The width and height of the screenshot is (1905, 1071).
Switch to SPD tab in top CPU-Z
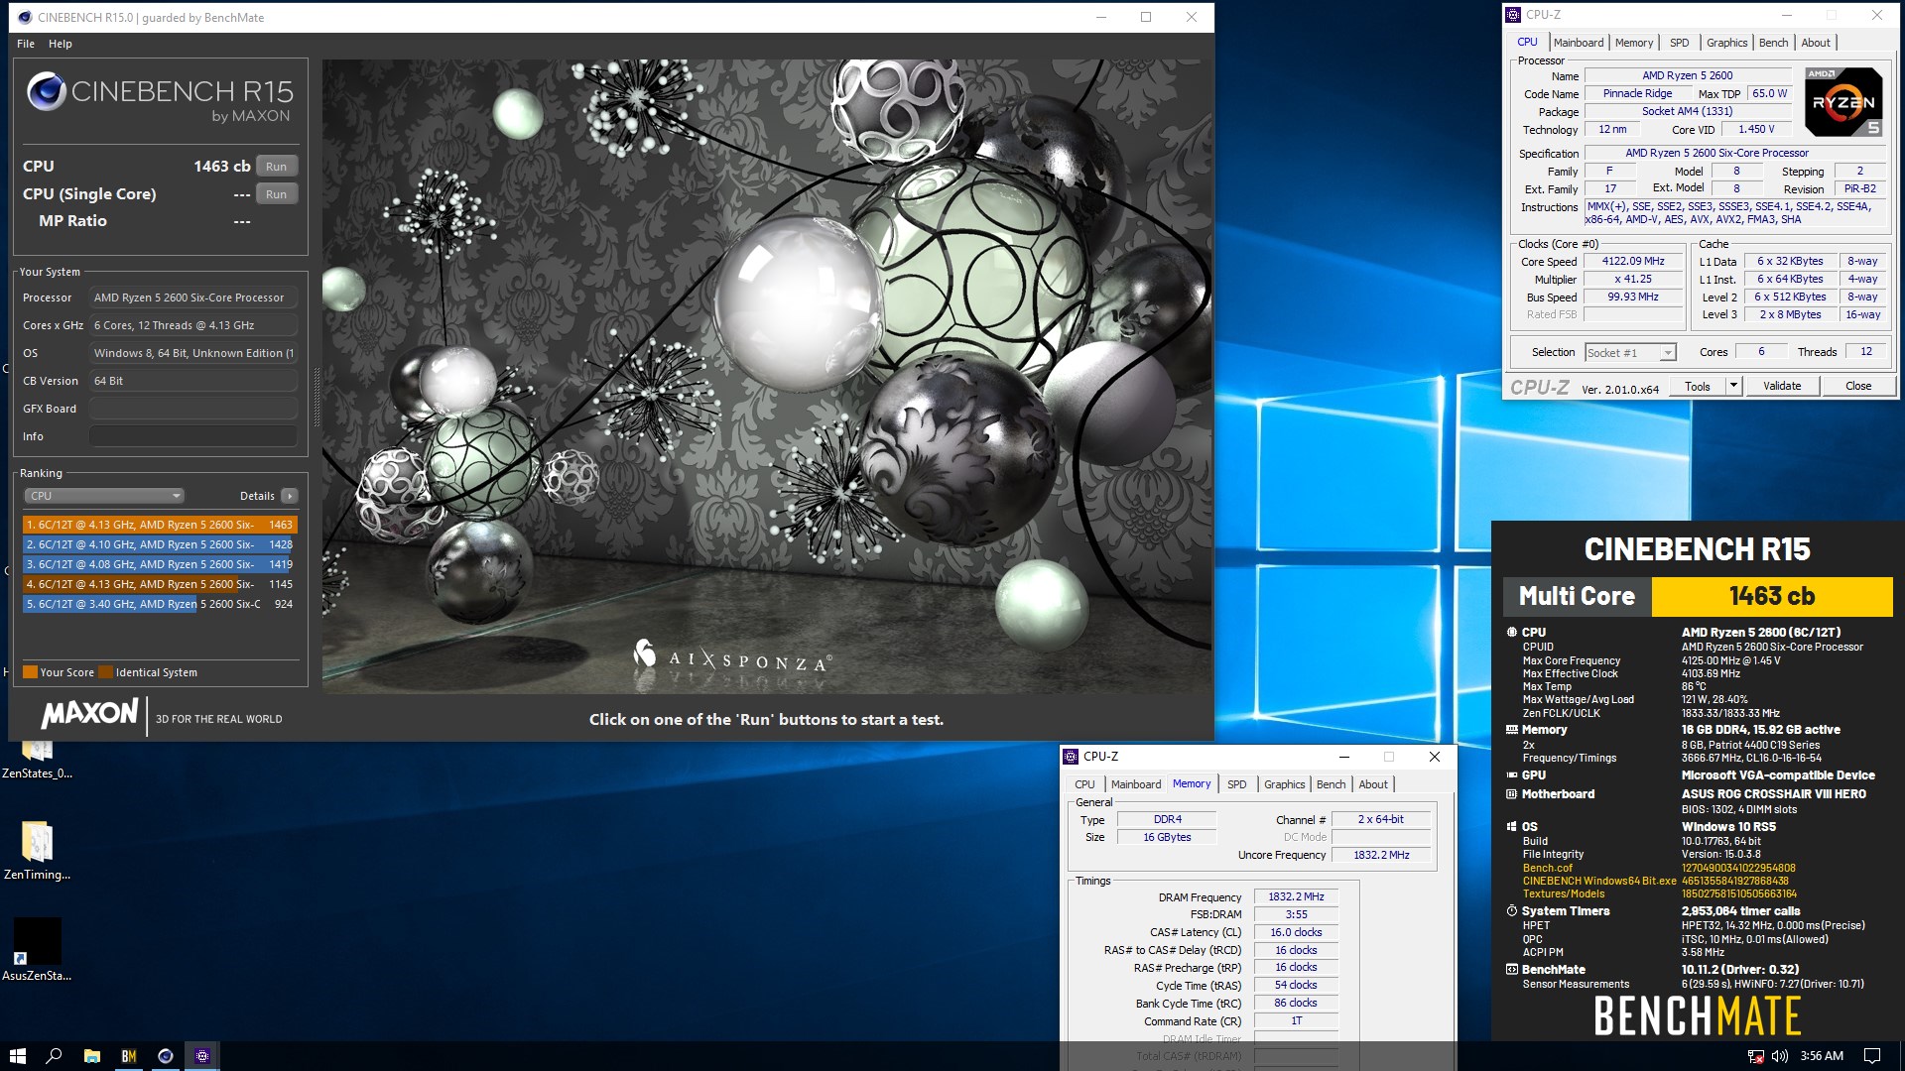click(1679, 43)
